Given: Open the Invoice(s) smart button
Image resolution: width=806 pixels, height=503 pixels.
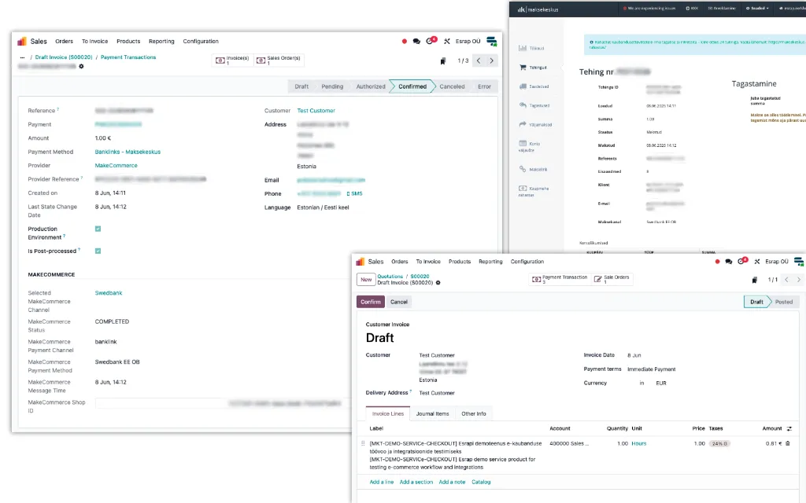Looking at the screenshot, I should 232,60.
